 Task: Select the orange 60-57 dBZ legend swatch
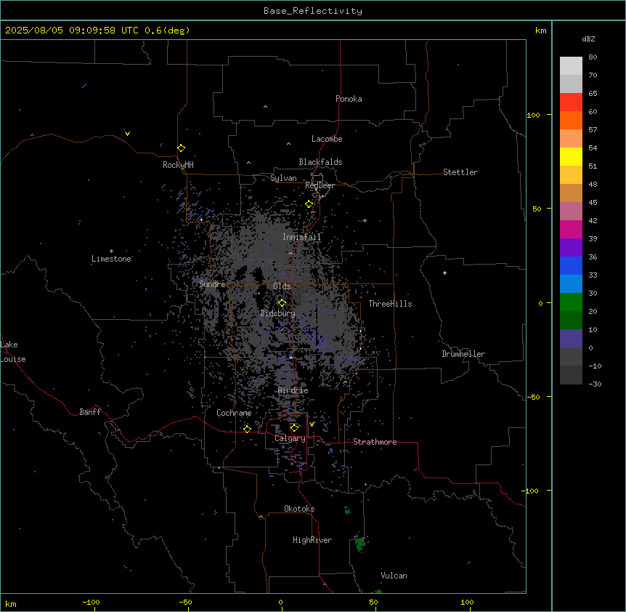point(571,121)
